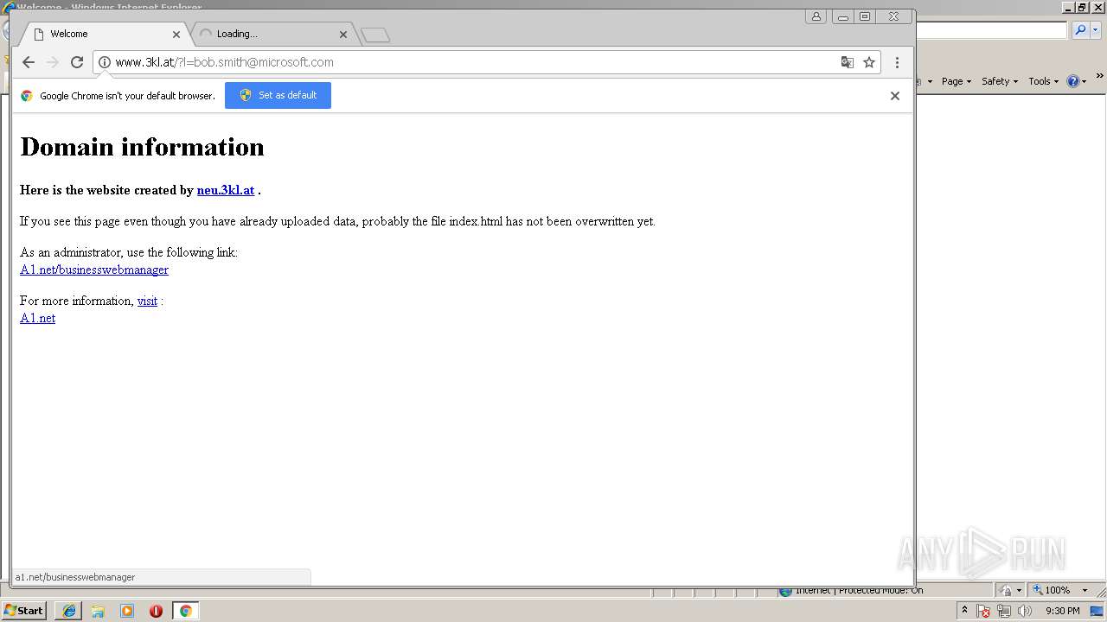Set Chrome as default browser

coord(278,95)
